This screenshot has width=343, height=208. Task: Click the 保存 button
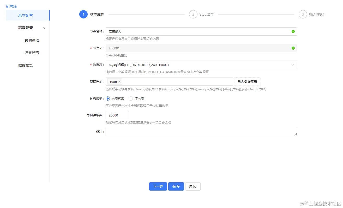pos(176,186)
